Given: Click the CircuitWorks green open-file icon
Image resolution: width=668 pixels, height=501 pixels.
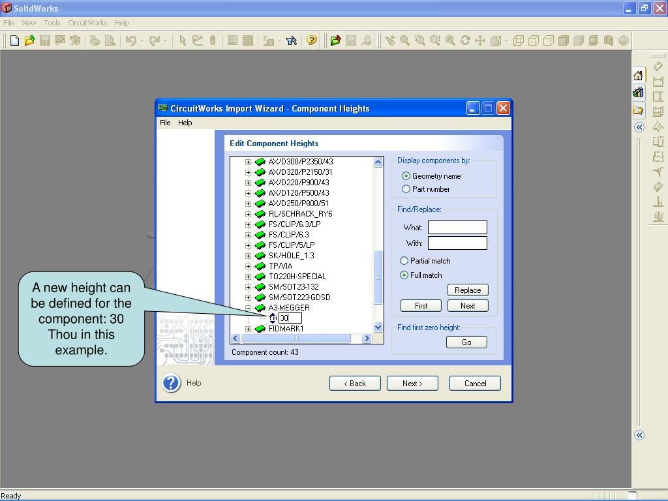Looking at the screenshot, I should click(x=336, y=40).
